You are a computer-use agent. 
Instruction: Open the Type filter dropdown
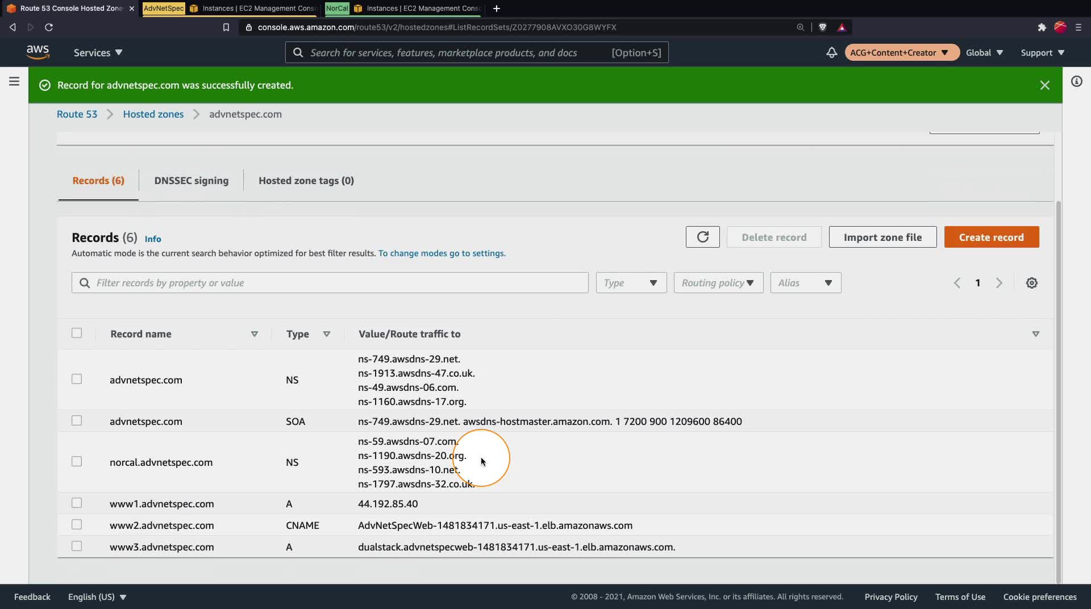(631, 283)
